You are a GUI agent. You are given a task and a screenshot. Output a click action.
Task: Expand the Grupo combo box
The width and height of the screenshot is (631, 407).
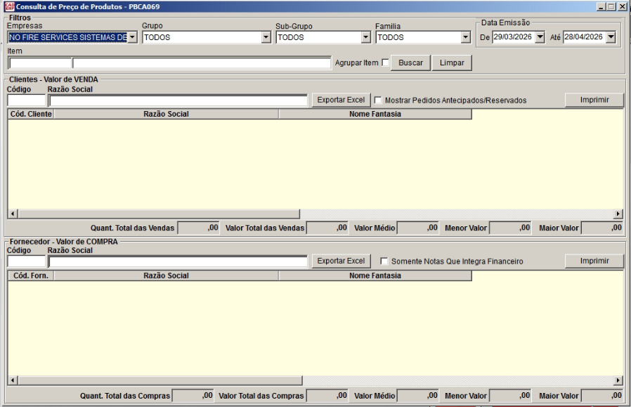click(x=266, y=37)
